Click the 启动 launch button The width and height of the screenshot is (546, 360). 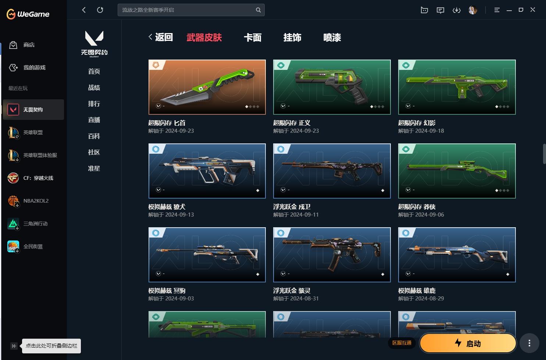click(x=468, y=343)
